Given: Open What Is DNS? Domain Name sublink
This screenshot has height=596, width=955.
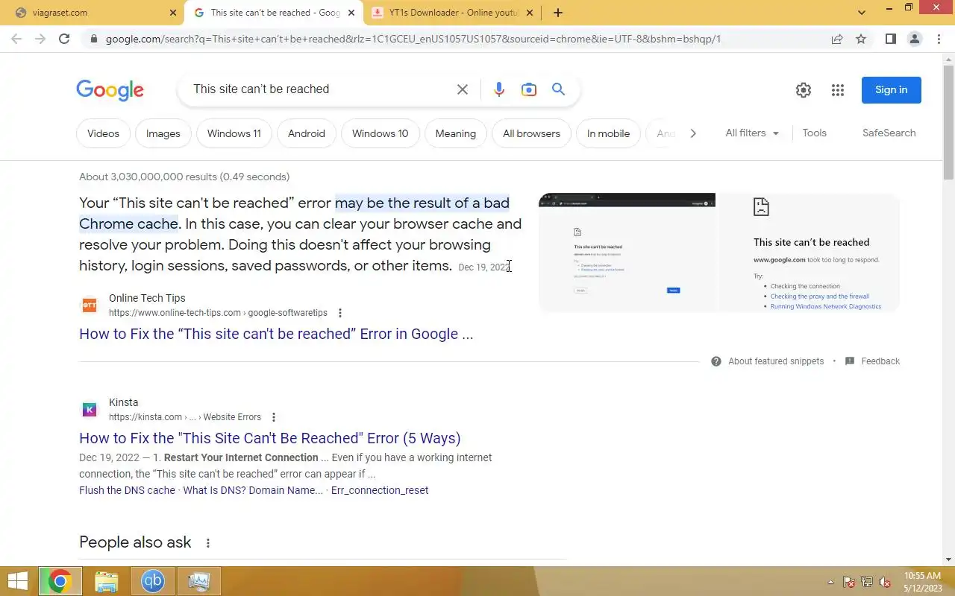Looking at the screenshot, I should coord(253,490).
